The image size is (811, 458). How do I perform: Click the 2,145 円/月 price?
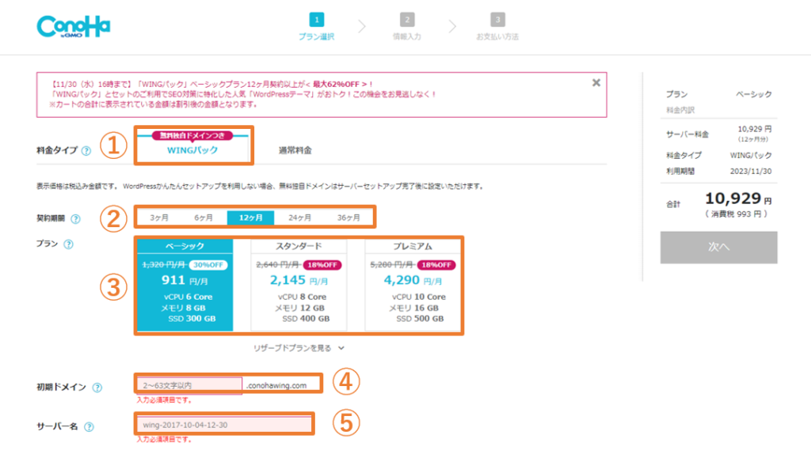[299, 281]
